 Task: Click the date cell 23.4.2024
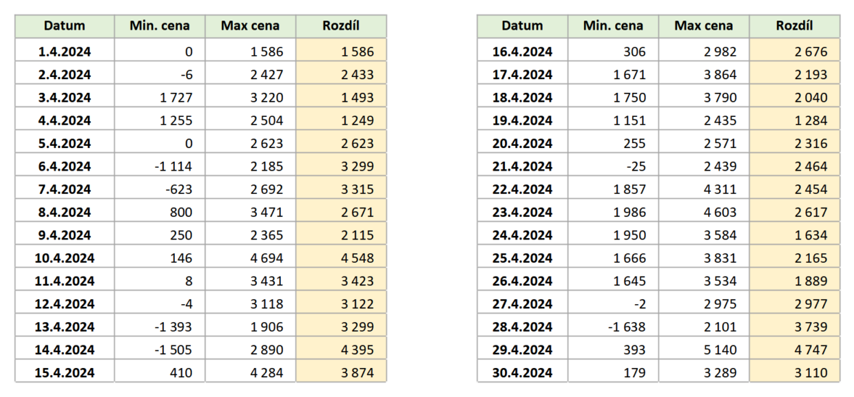coord(522,212)
